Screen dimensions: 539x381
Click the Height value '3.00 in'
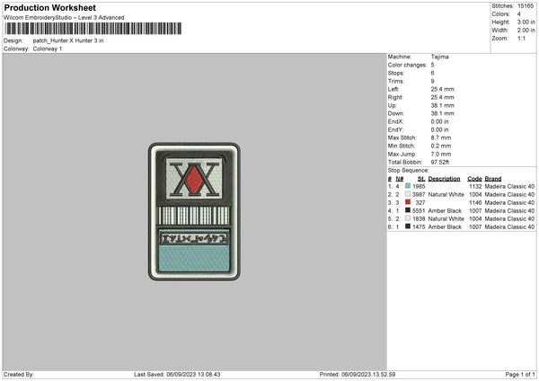[526, 22]
